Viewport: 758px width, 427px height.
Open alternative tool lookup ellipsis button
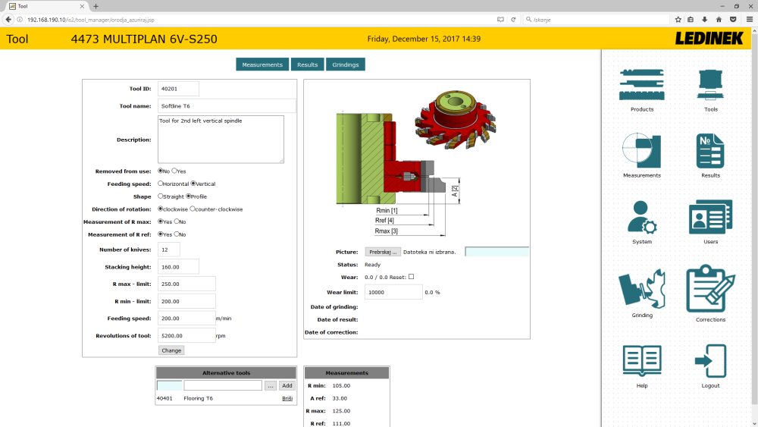[x=271, y=385]
